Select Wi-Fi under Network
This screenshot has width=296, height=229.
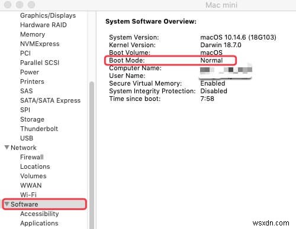tap(28, 195)
